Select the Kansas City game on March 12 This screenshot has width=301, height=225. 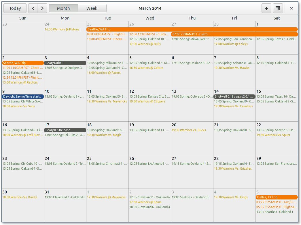(x=149, y=96)
